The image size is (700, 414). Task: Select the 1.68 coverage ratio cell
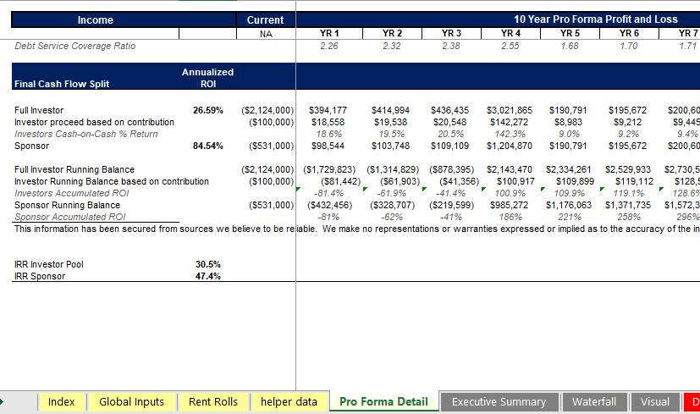570,46
